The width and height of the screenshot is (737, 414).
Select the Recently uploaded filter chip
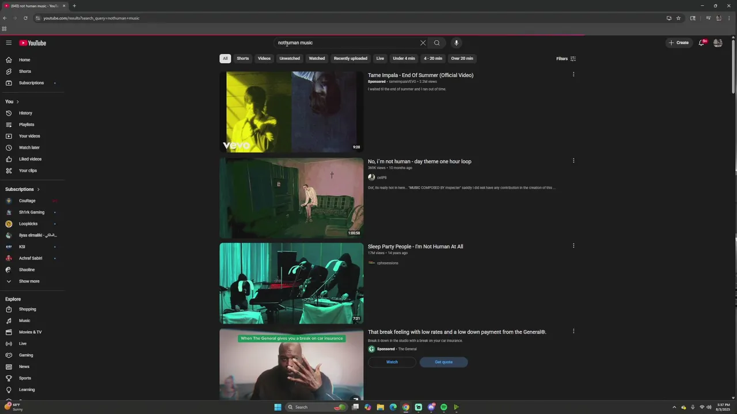tap(351, 59)
